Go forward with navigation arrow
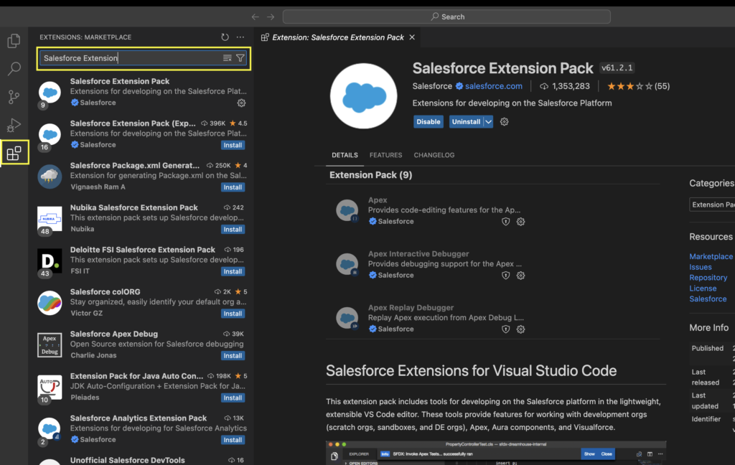Viewport: 735px width, 465px height. (271, 17)
